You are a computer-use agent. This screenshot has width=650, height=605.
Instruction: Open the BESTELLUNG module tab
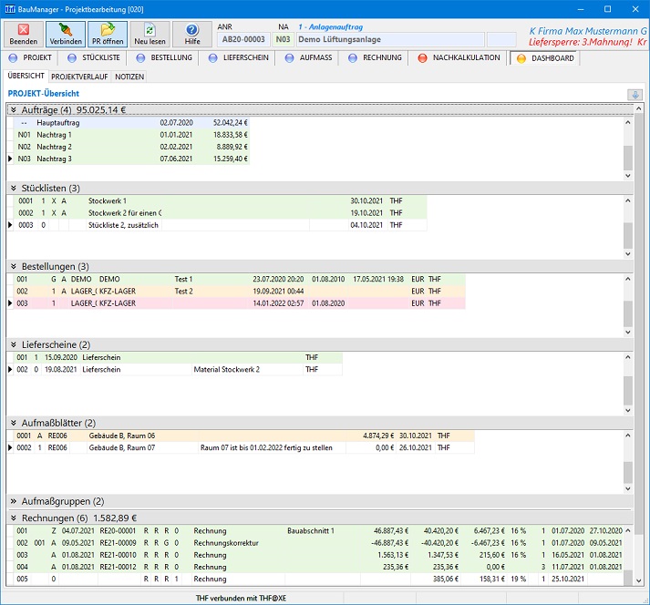tap(165, 57)
